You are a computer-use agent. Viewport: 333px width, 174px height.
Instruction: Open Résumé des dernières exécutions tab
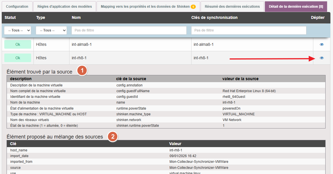232,6
